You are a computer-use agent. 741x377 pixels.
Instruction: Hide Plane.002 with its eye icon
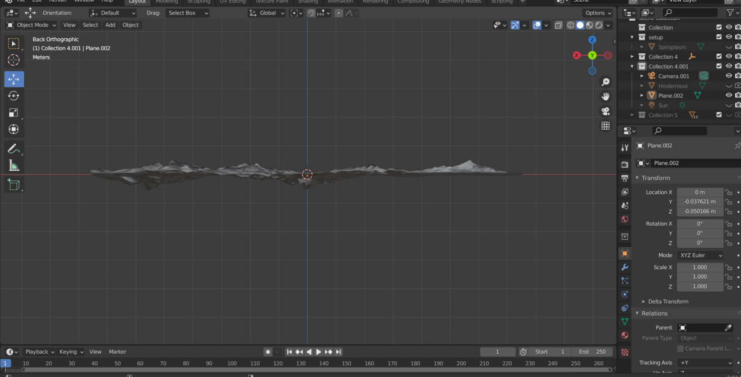coord(729,95)
